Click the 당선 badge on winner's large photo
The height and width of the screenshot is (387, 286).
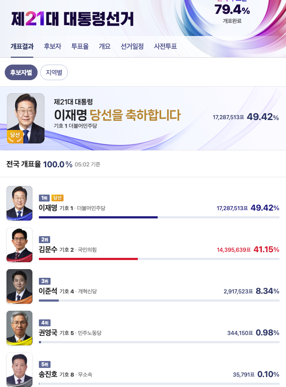point(15,136)
